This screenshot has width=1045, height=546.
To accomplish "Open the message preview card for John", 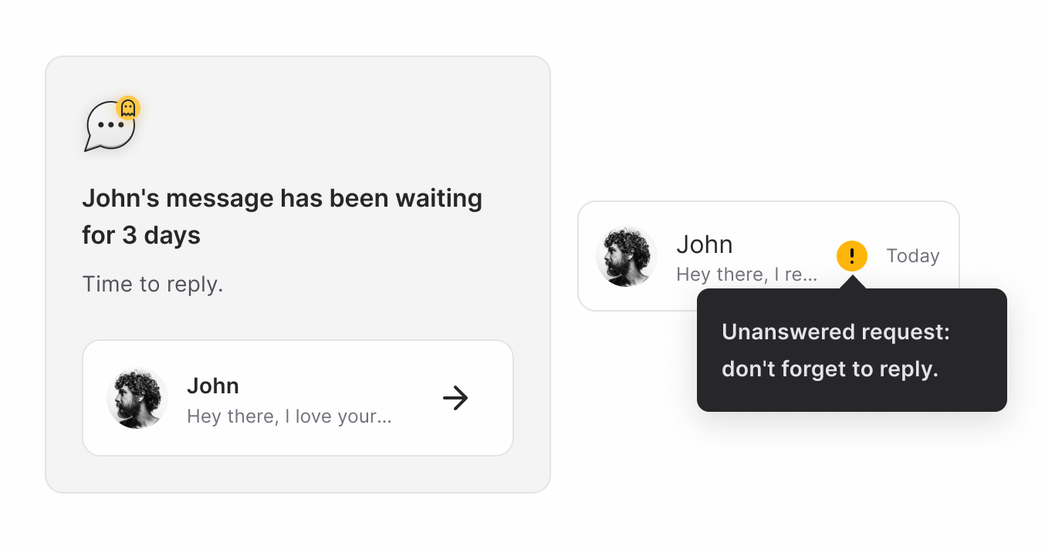I will [x=297, y=397].
